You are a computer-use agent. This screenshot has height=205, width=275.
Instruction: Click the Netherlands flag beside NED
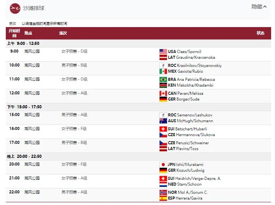(163, 184)
